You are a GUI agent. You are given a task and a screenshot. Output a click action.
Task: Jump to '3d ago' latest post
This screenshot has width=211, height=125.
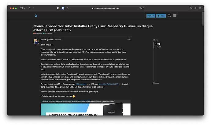click(x=156, y=83)
